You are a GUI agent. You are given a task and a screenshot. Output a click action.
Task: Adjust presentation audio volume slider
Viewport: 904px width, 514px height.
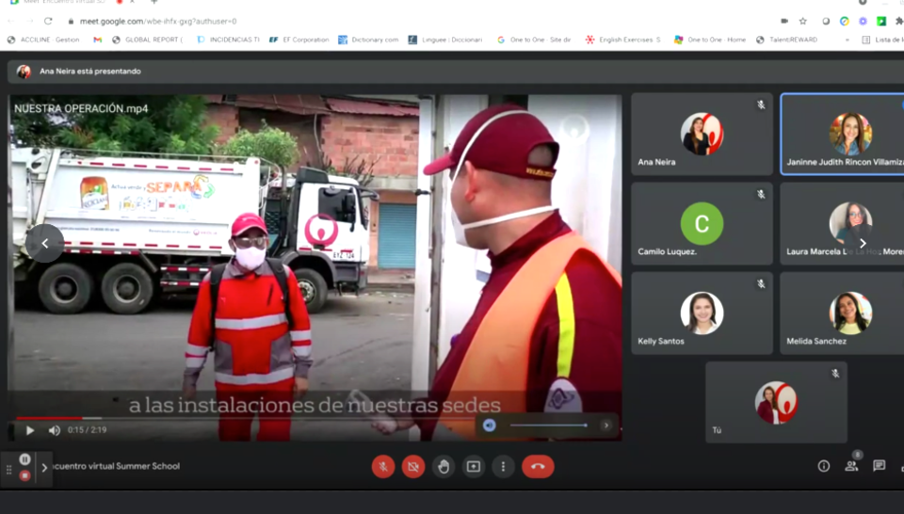(x=548, y=426)
